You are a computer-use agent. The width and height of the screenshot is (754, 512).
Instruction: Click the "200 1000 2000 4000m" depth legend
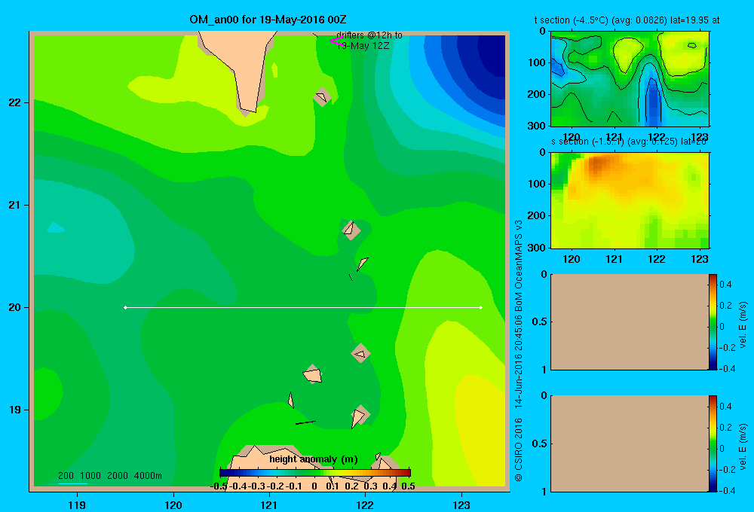tap(110, 476)
